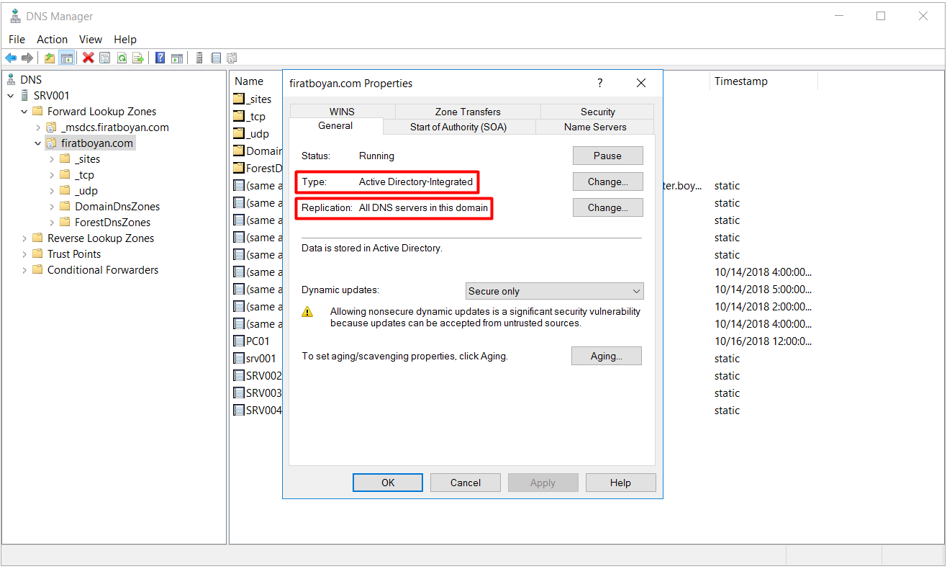Click Cancel in the Properties dialog
The image size is (947, 569).
click(x=466, y=483)
